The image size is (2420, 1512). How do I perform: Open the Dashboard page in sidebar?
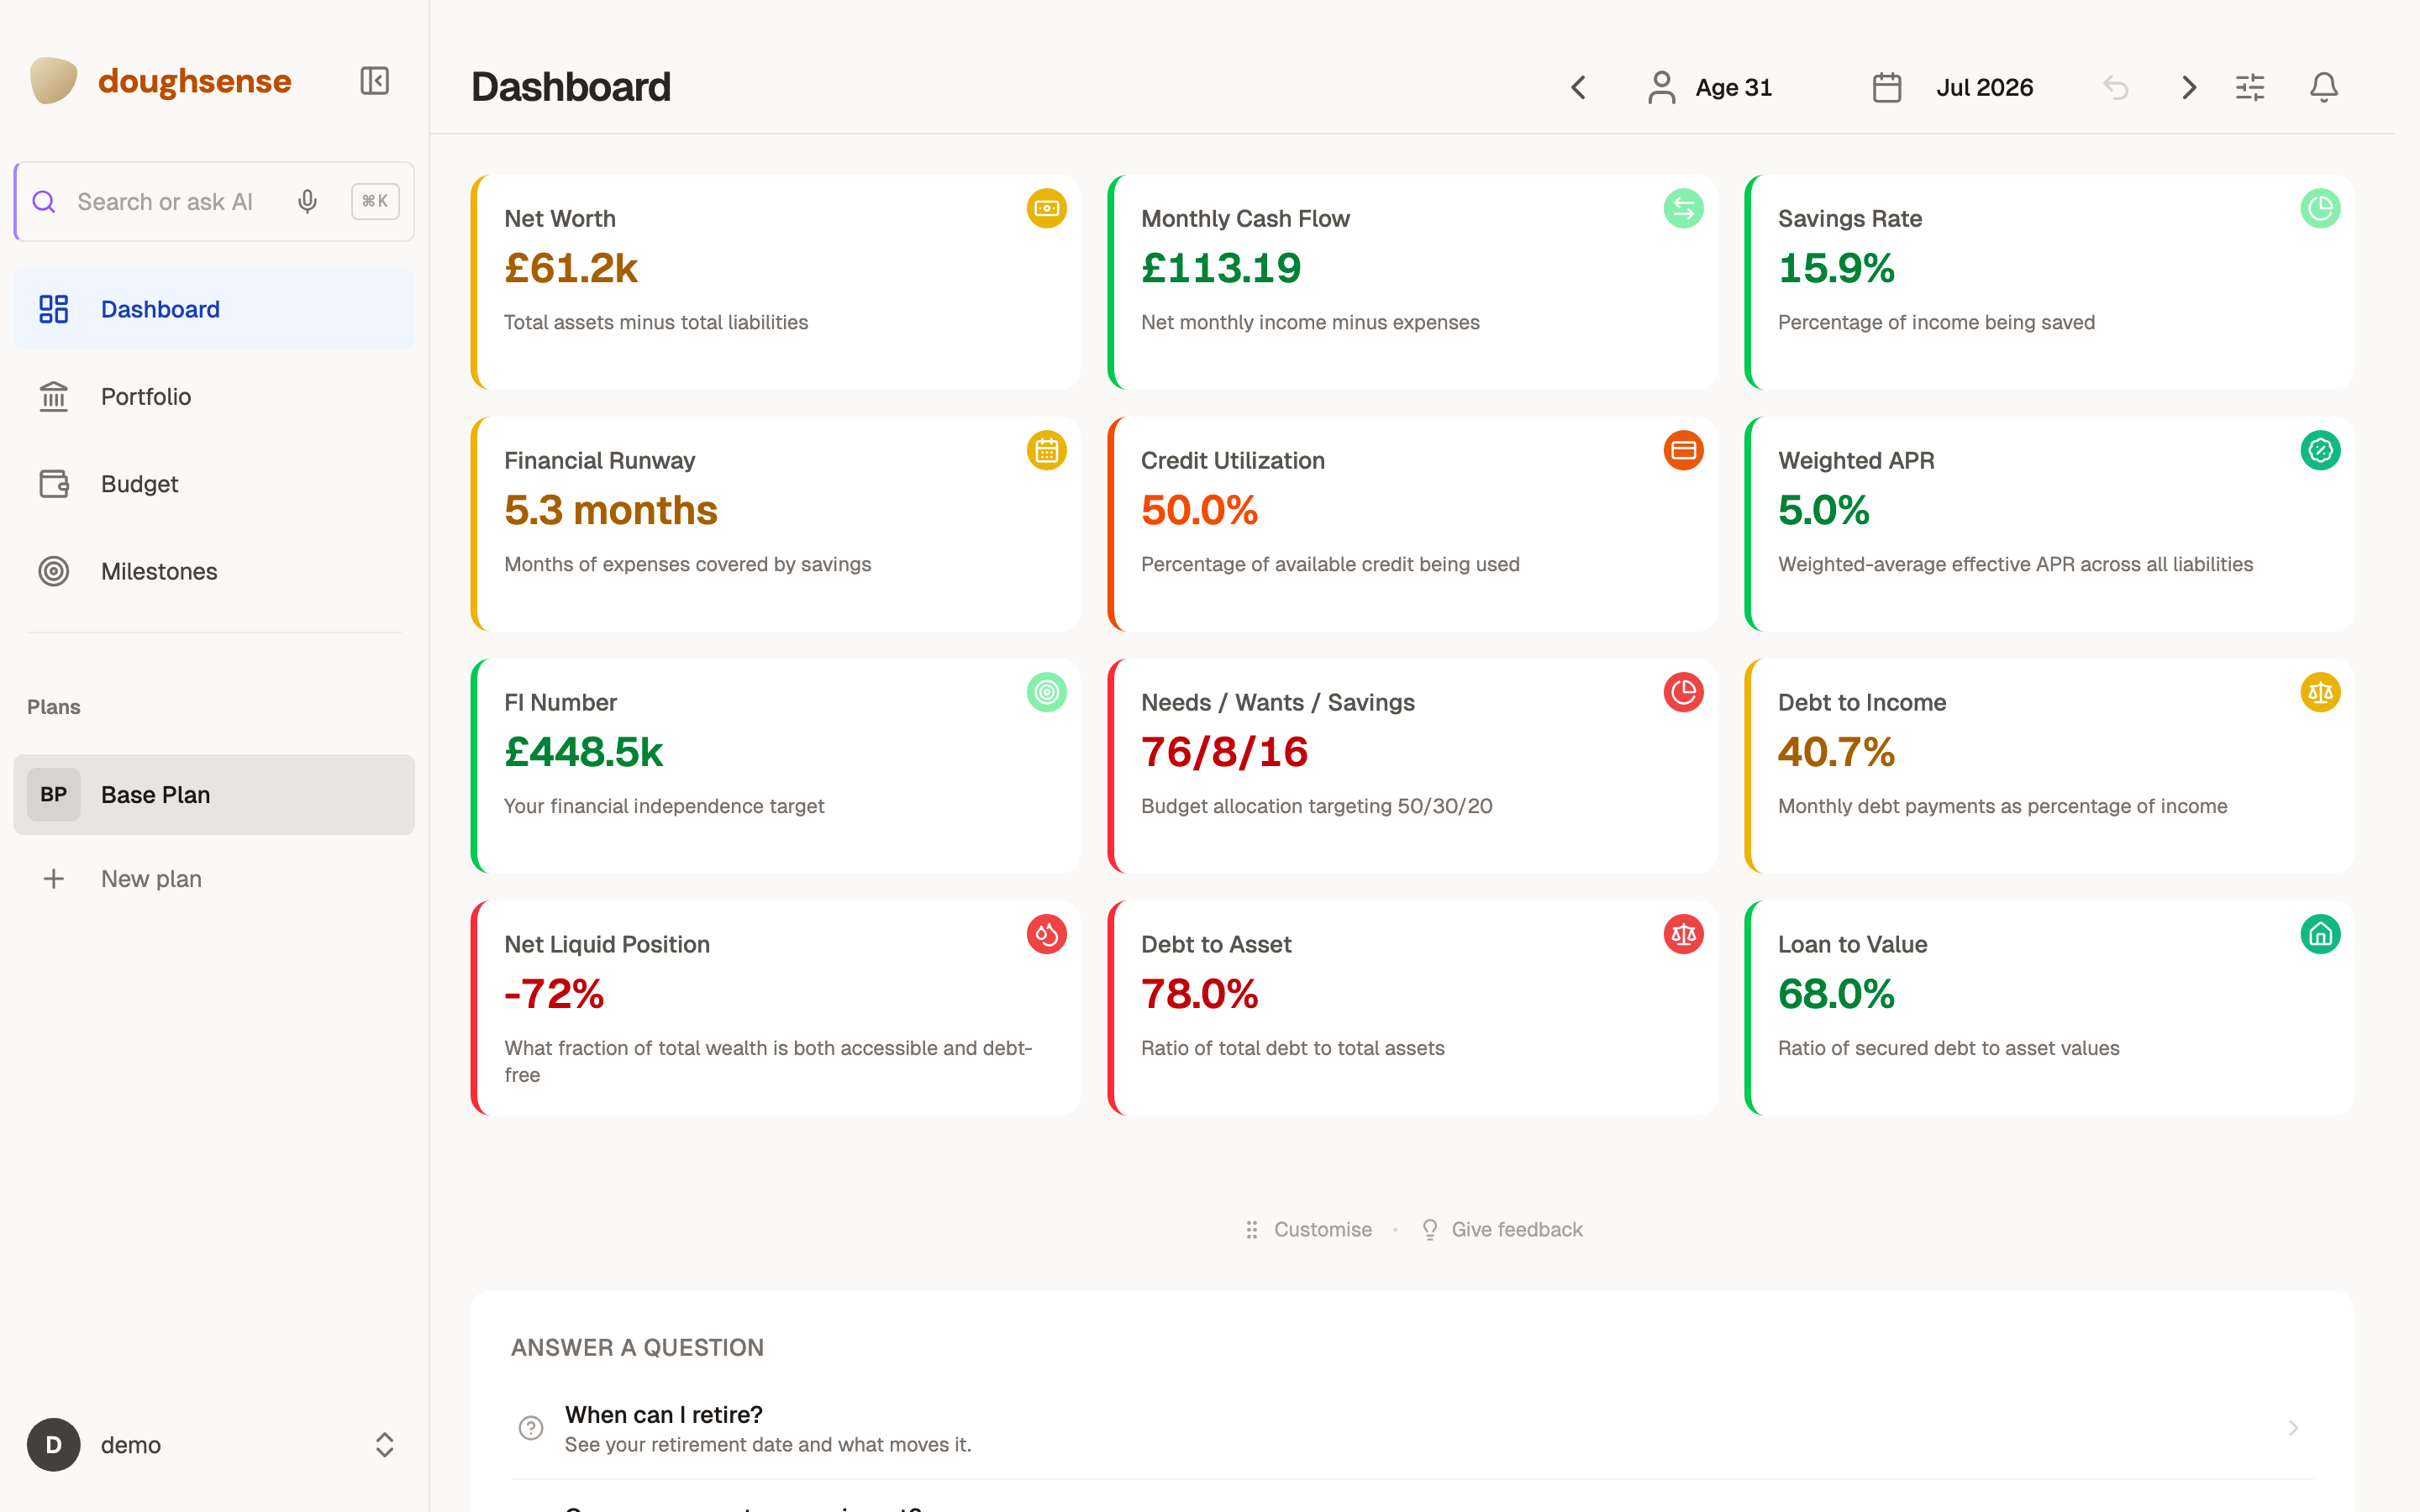click(214, 309)
